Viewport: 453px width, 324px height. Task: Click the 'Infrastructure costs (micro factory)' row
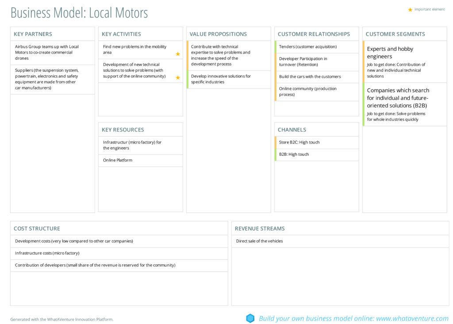pos(119,253)
